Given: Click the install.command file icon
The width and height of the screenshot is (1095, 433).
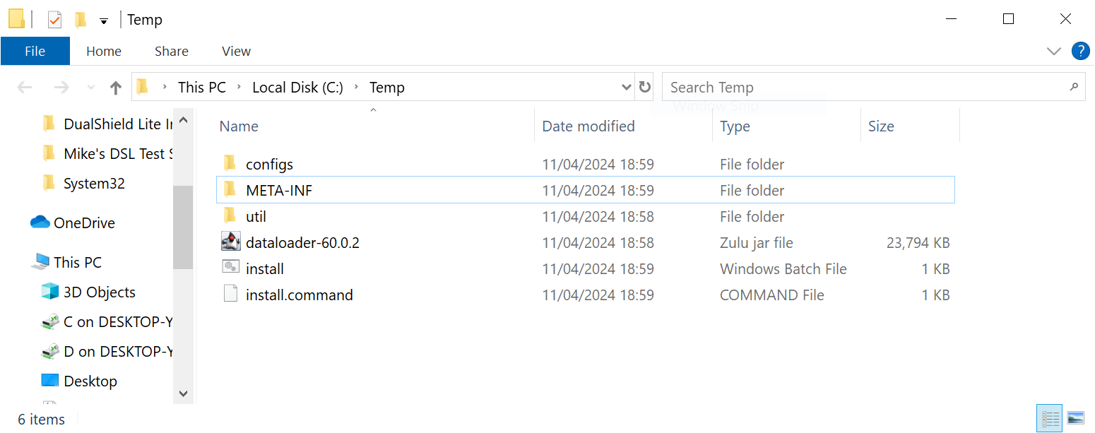Looking at the screenshot, I should [x=230, y=295].
